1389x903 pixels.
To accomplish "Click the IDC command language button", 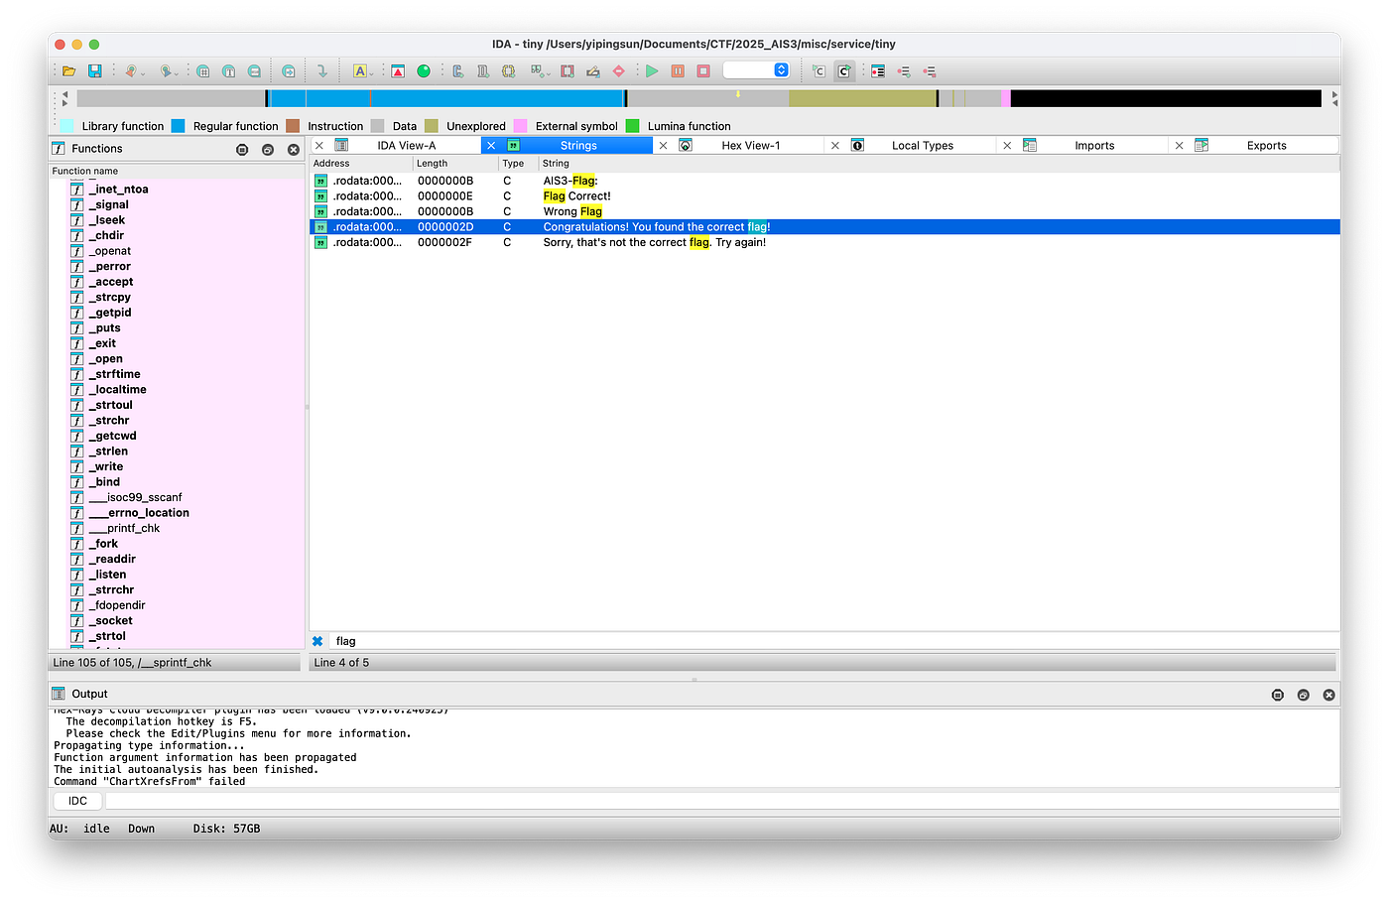I will coord(77,801).
